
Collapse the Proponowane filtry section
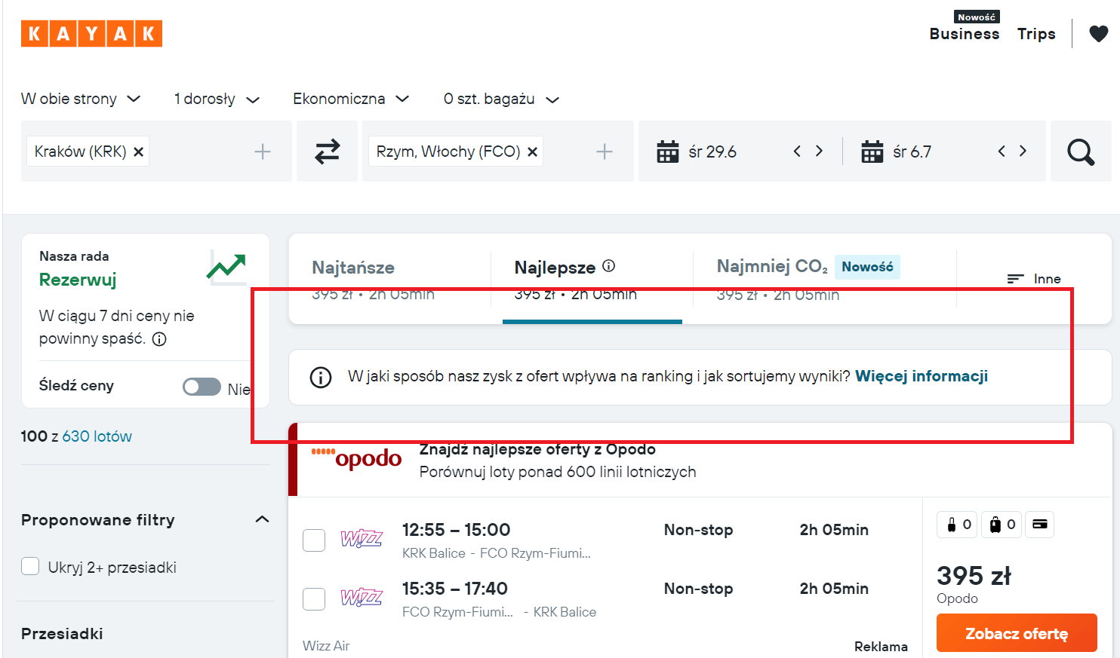click(x=262, y=519)
